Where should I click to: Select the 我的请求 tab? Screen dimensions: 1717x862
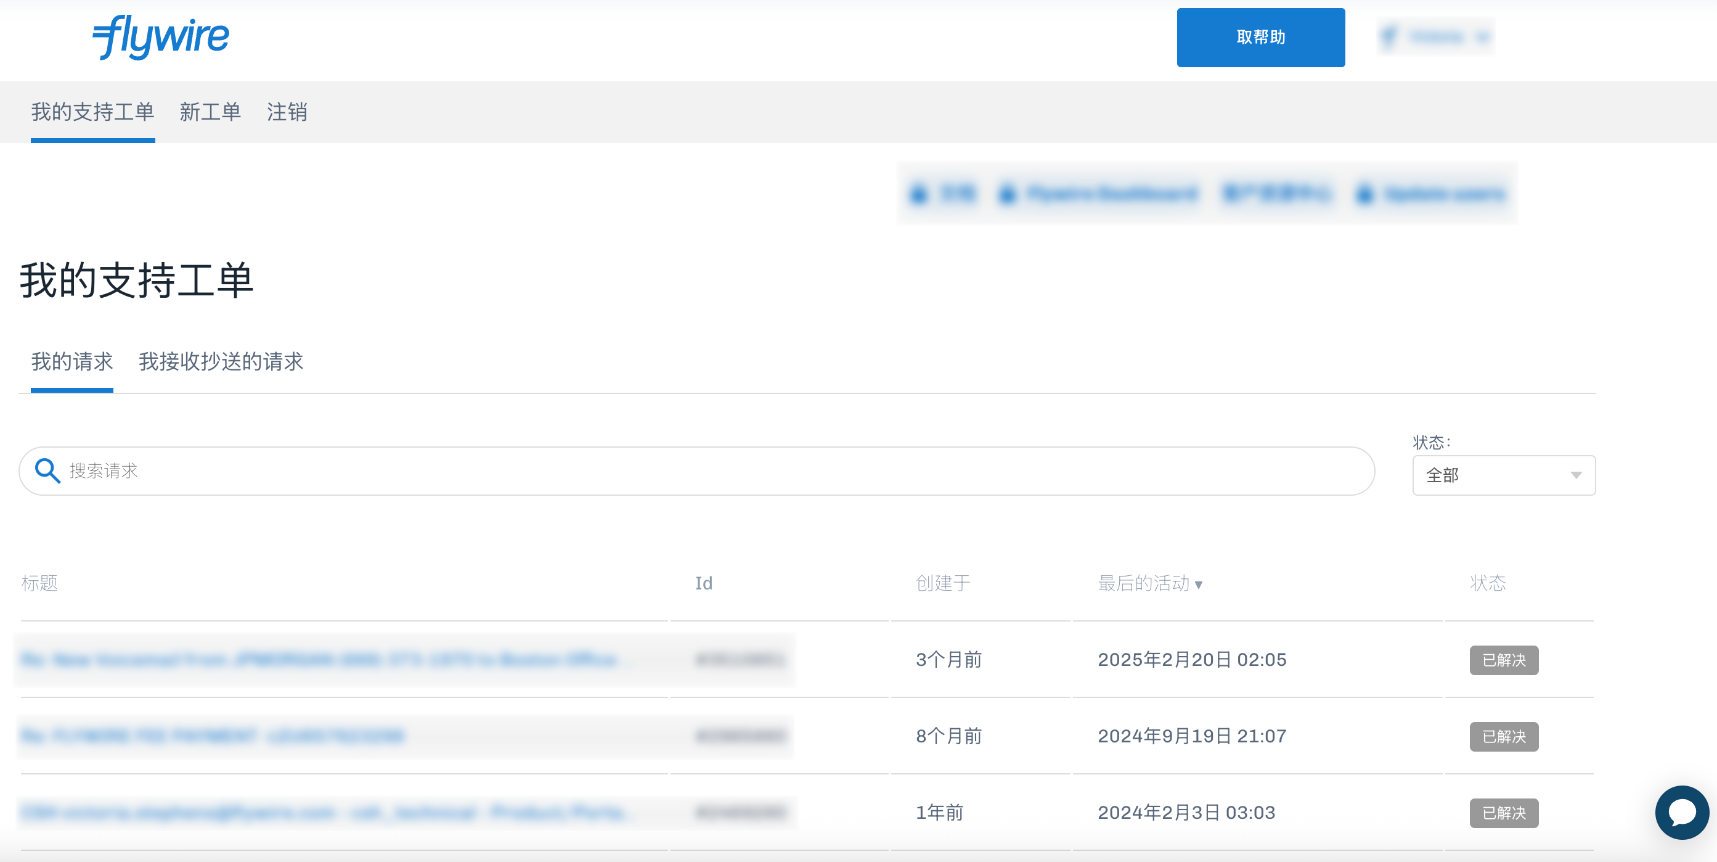72,361
